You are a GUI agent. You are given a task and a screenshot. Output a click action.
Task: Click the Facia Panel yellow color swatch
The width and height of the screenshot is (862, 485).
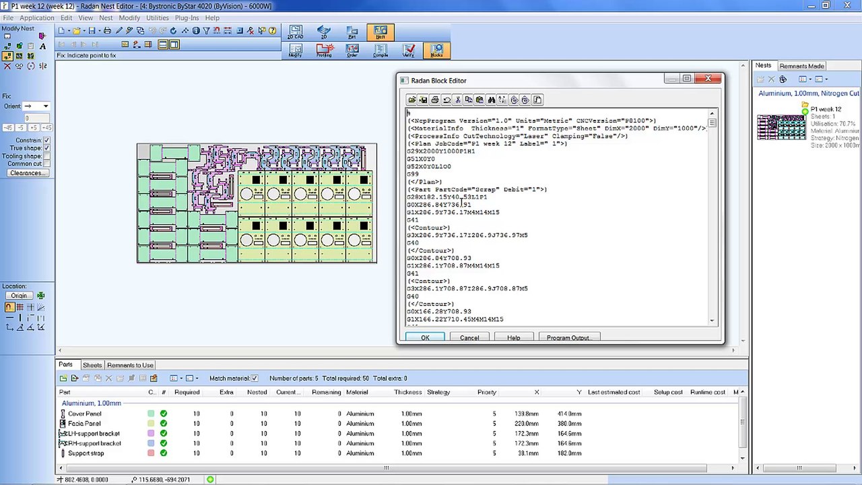(x=151, y=424)
